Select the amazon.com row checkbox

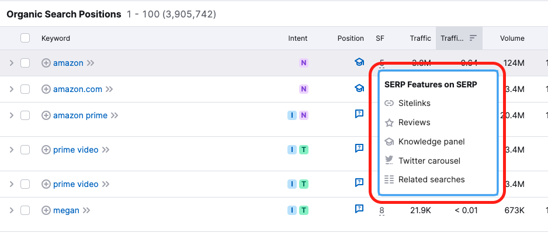coord(25,89)
